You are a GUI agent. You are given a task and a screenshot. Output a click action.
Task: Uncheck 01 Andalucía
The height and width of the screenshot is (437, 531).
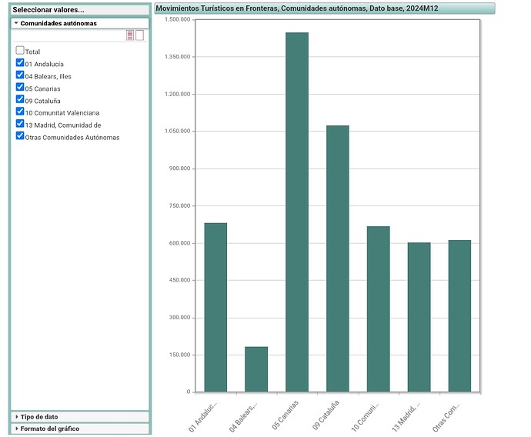(20, 63)
